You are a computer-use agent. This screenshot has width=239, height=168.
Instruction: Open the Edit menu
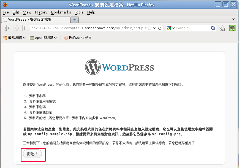(x=16, y=12)
